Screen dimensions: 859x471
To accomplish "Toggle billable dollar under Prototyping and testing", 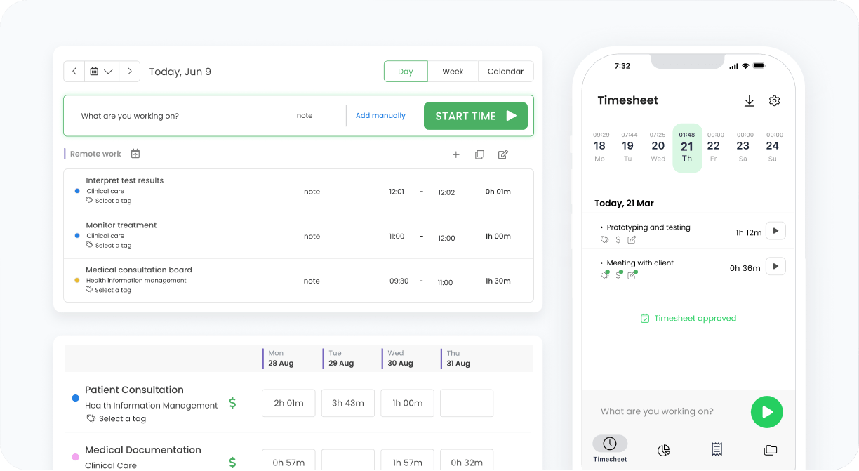I will [x=618, y=240].
